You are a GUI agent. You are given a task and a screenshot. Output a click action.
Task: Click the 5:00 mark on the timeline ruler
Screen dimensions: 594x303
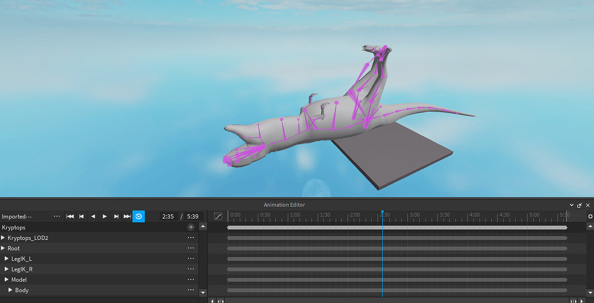534,215
